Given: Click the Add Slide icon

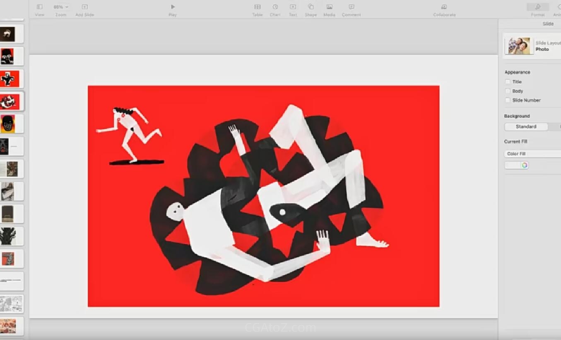Looking at the screenshot, I should 84,7.
